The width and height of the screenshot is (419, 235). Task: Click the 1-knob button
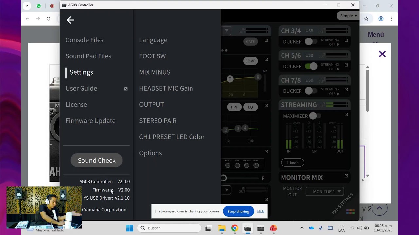pyautogui.click(x=292, y=163)
